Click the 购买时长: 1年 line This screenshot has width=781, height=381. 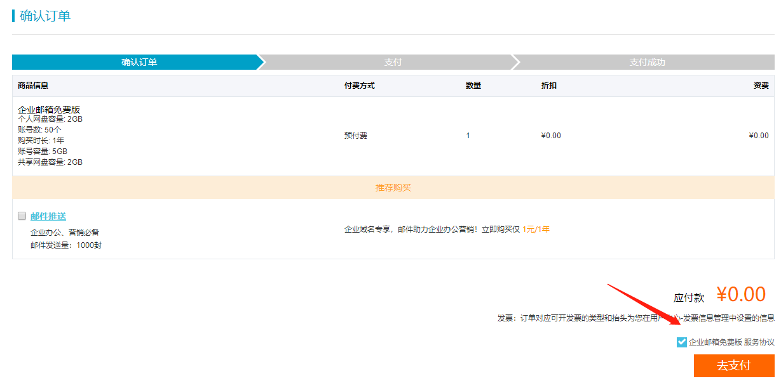pyautogui.click(x=41, y=141)
